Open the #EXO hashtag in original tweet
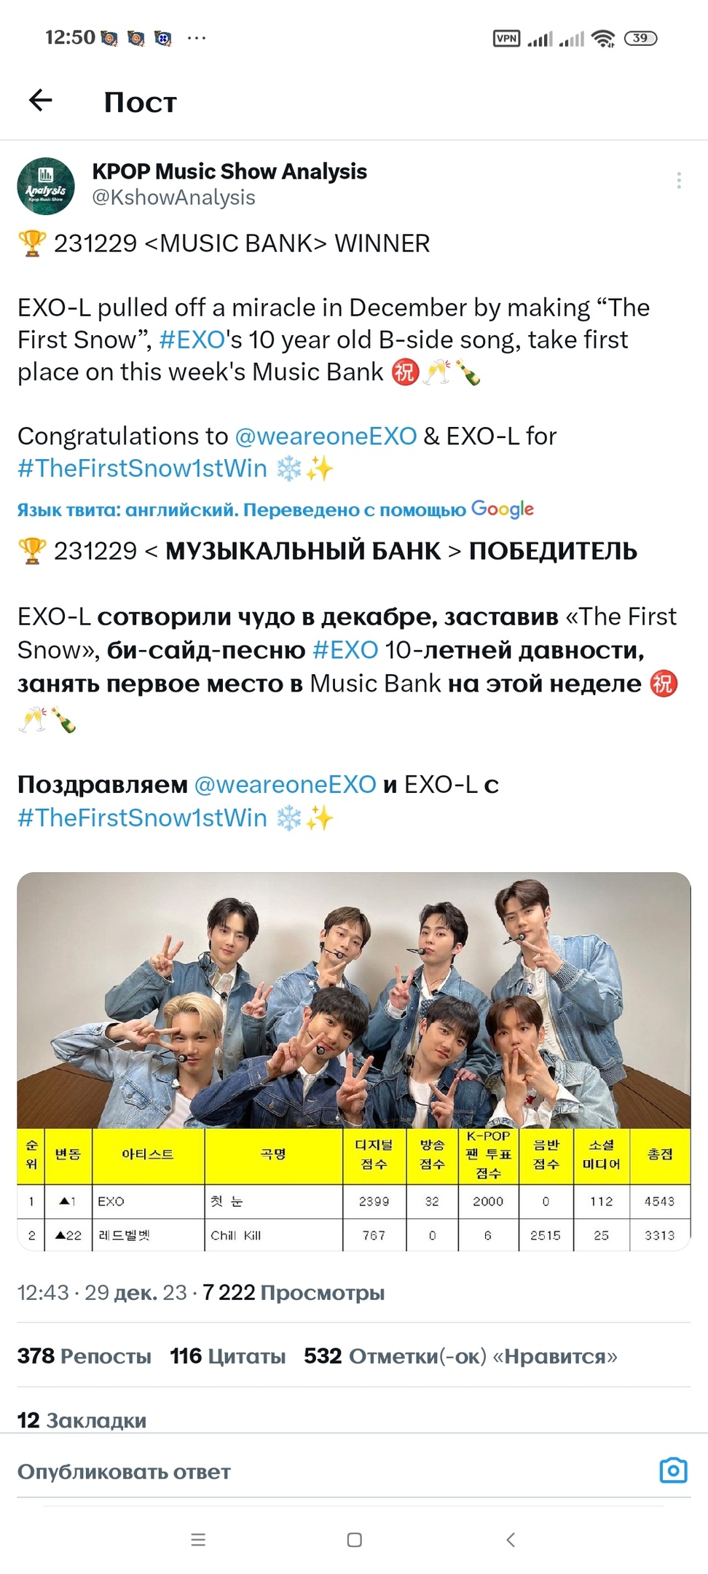708x1574 pixels. (x=192, y=340)
